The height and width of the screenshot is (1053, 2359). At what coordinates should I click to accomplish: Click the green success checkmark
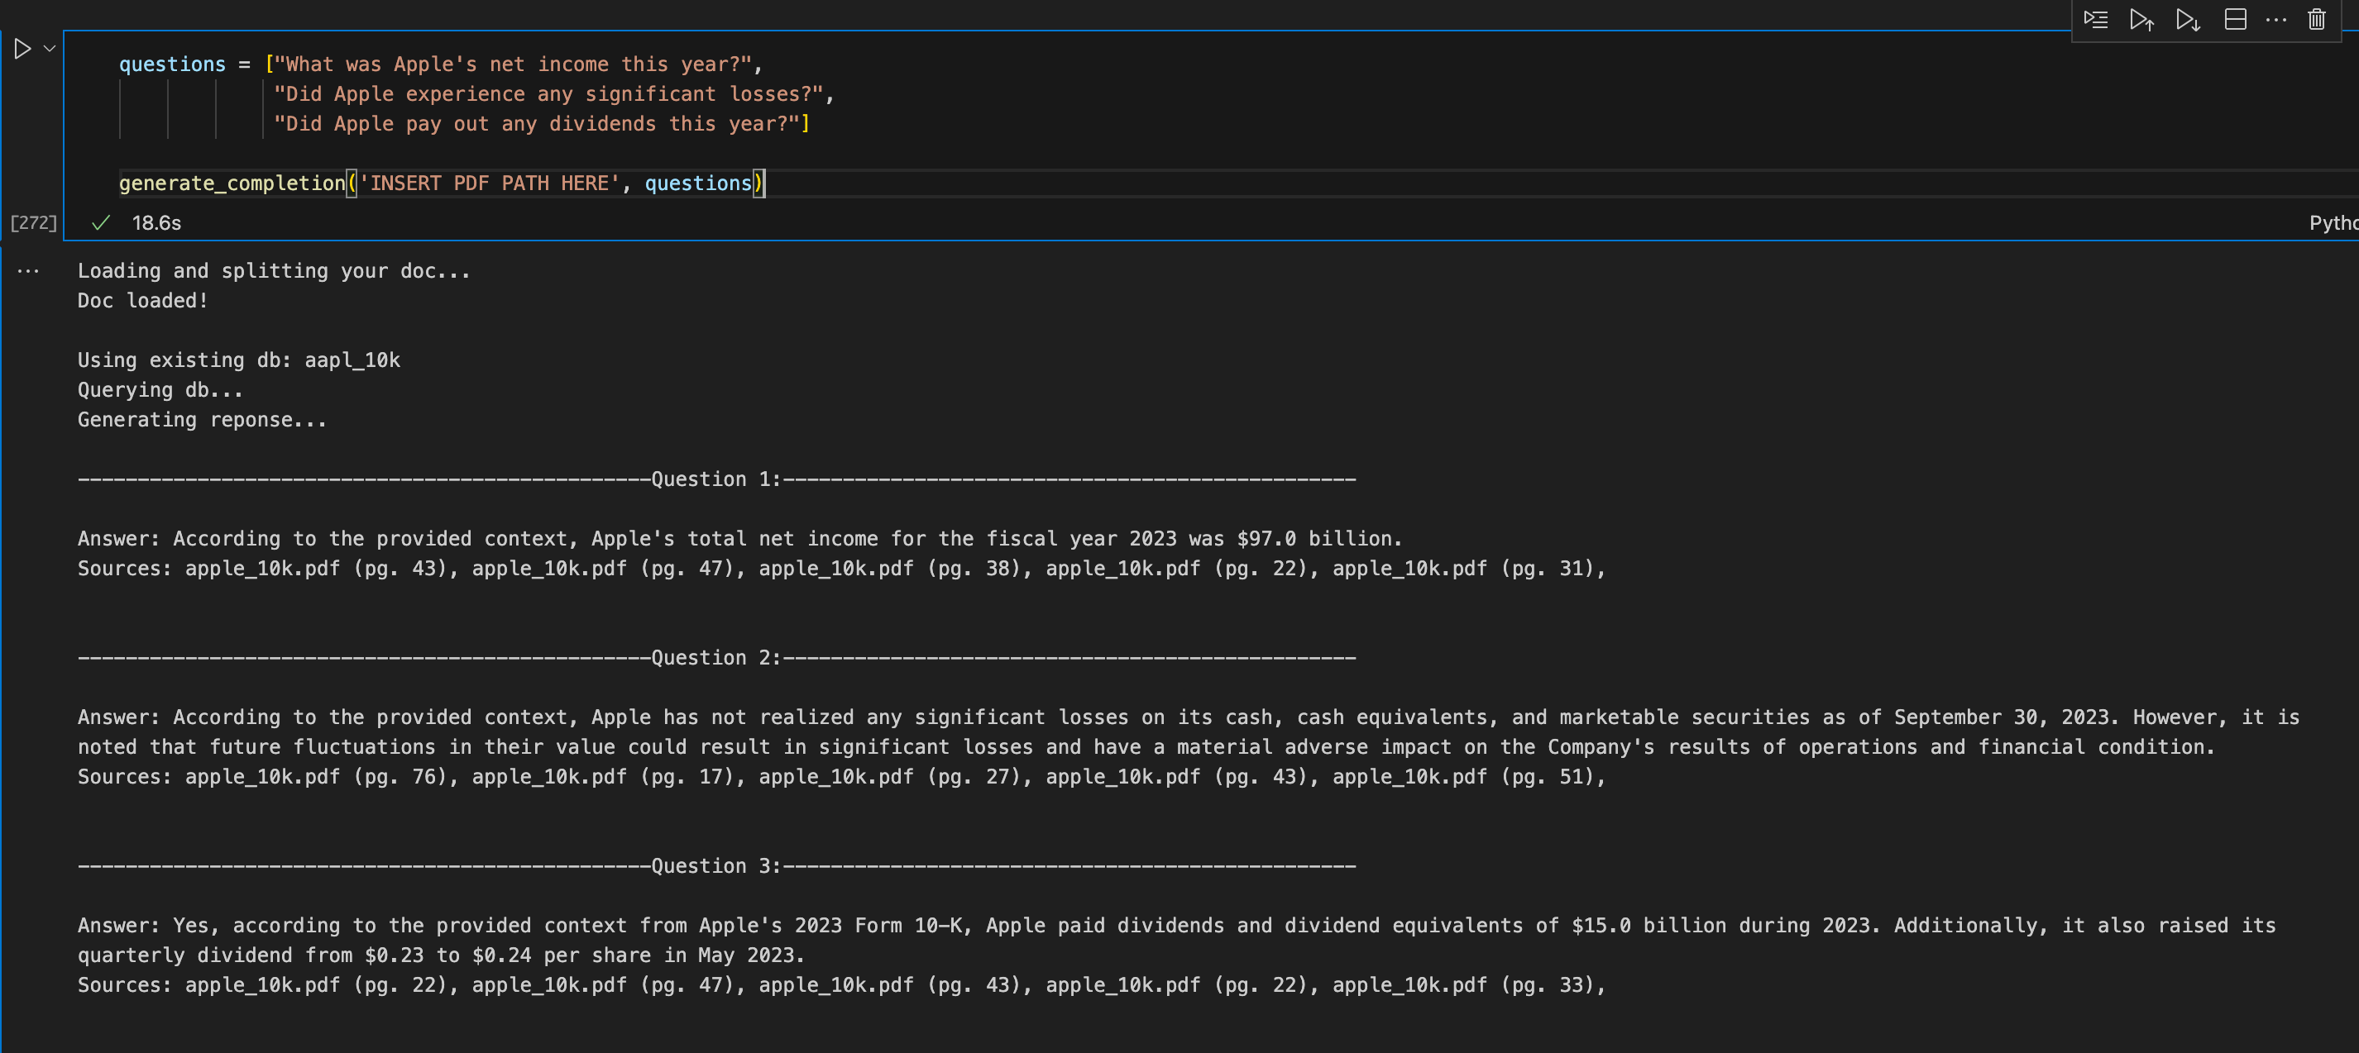pos(101,222)
